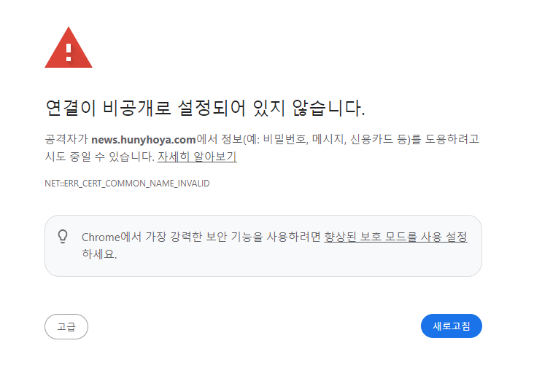534x370 pixels.
Task: Click the word 도용하려고 in the warning paragraph
Action: point(452,139)
